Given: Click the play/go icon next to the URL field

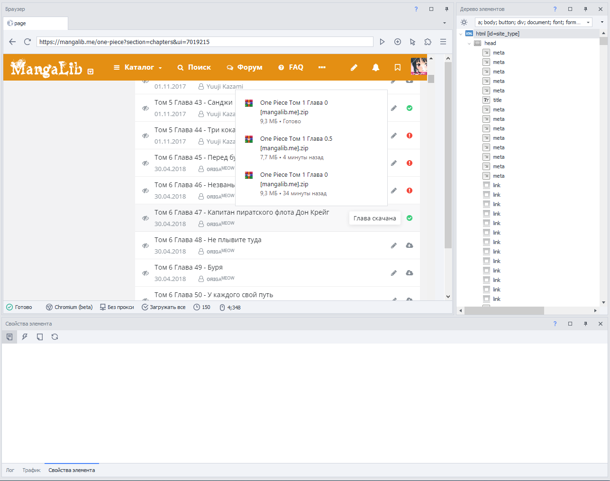Looking at the screenshot, I should (x=382, y=42).
